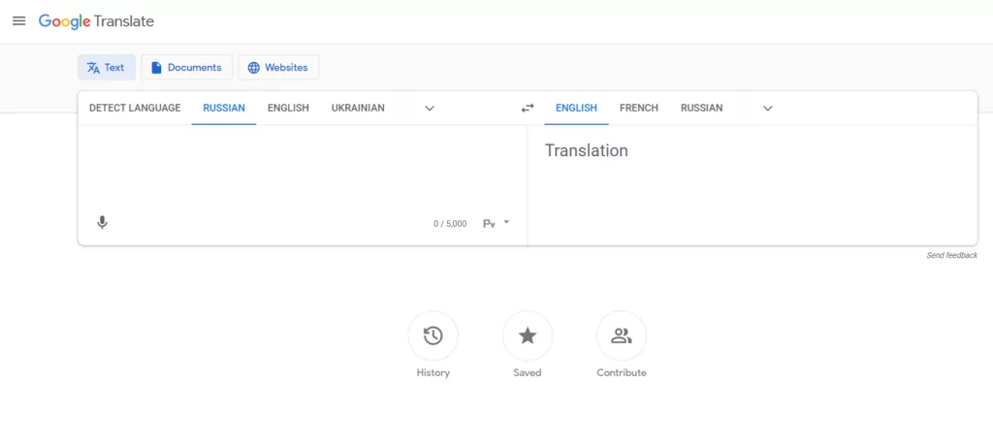
Task: Open translation History
Action: 433,335
